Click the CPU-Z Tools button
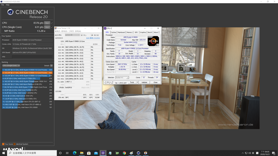The width and height of the screenshot is (278, 156). point(132,82)
